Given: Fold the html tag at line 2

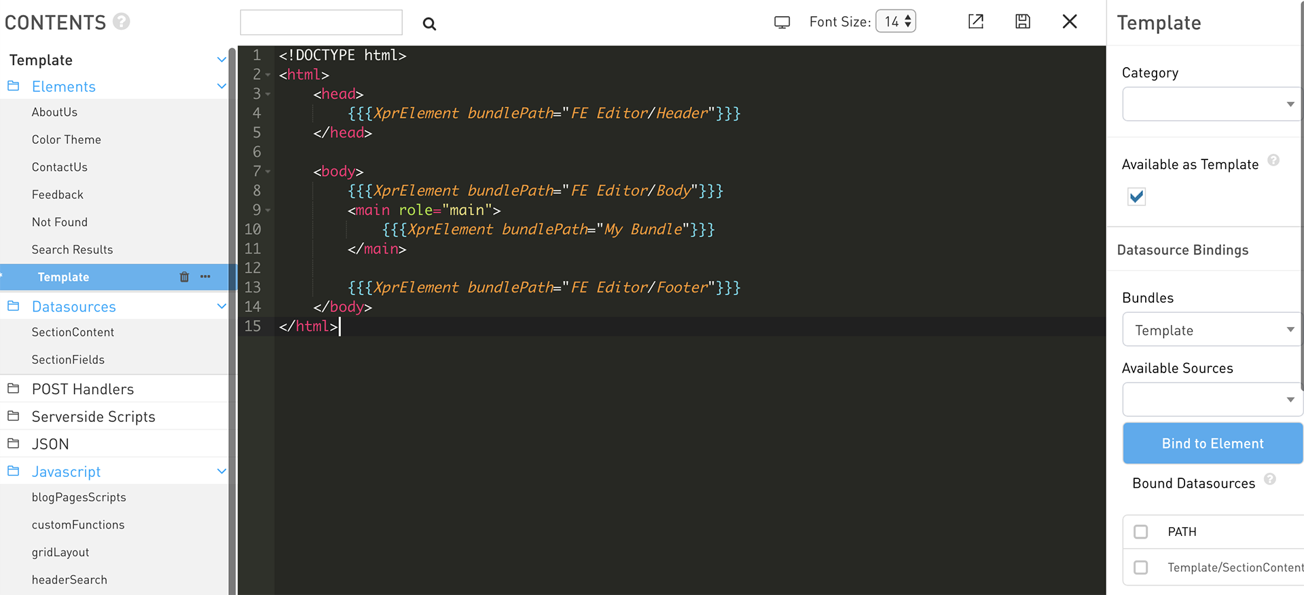Looking at the screenshot, I should (268, 75).
